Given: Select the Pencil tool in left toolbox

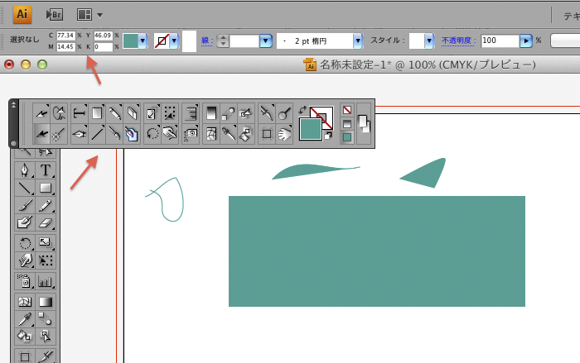Looking at the screenshot, I should [46, 205].
